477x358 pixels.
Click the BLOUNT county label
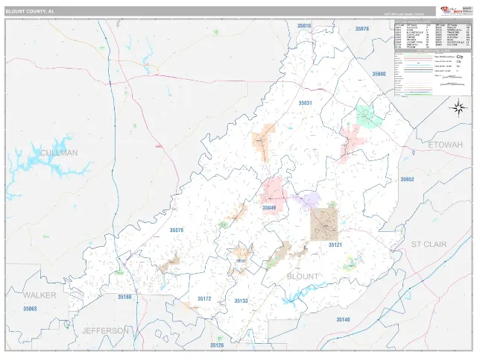coord(303,277)
